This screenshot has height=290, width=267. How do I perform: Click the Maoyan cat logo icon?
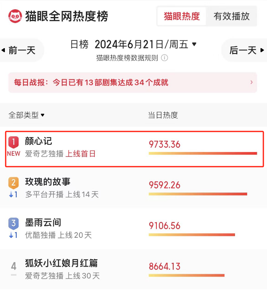coord(15,16)
